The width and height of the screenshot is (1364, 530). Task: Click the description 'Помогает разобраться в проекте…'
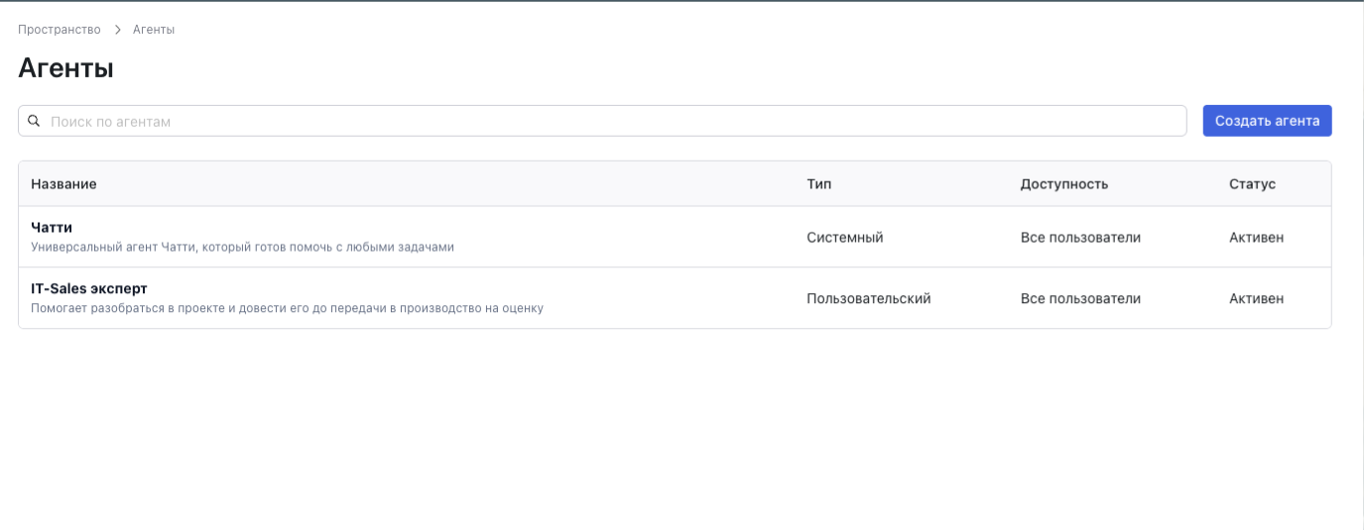pos(287,308)
